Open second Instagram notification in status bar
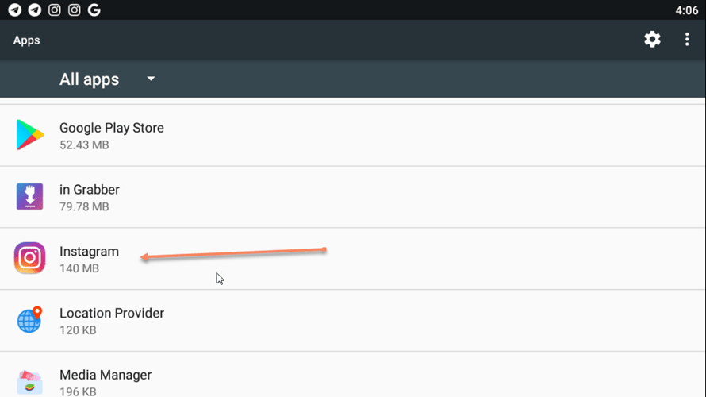The image size is (706, 397). (x=75, y=10)
